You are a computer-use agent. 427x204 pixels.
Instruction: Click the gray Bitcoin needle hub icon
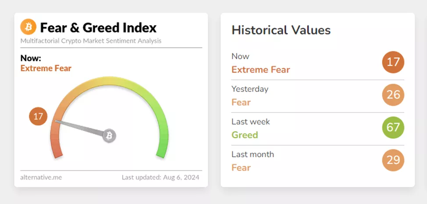(x=109, y=136)
